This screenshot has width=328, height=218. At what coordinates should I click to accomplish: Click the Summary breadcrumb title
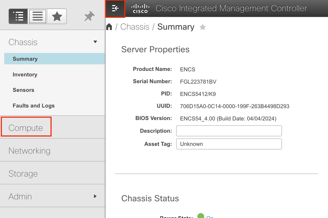(x=176, y=27)
